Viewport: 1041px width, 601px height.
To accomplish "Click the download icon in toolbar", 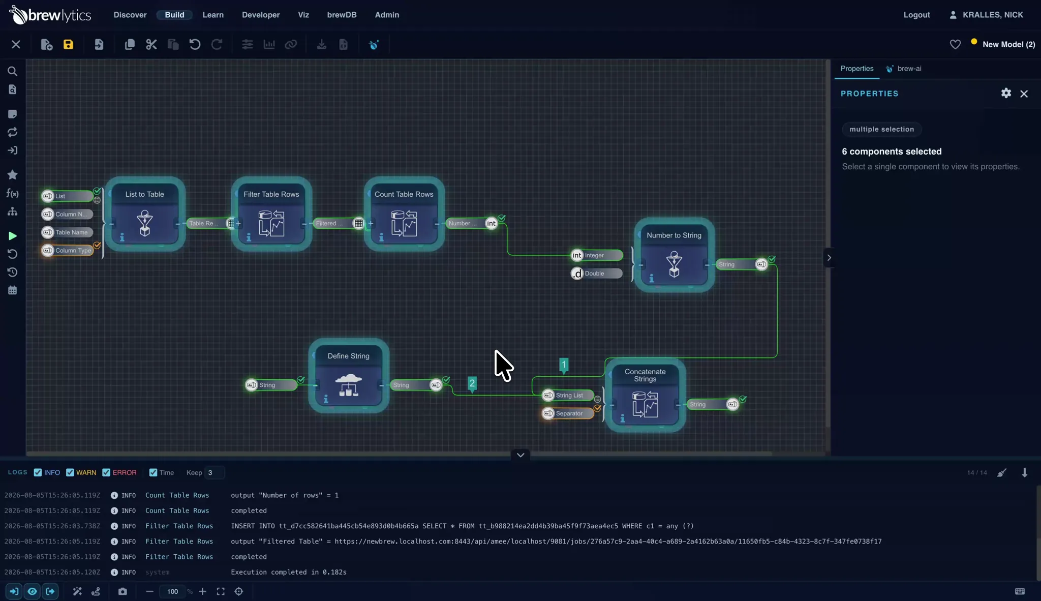I will 322,45.
